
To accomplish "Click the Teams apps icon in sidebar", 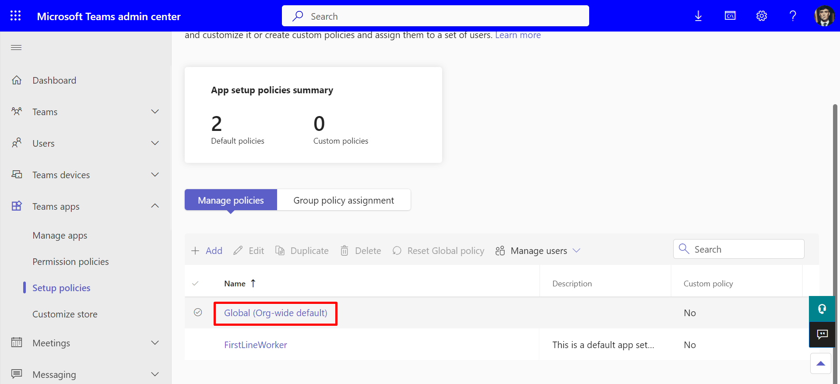I will click(x=17, y=206).
